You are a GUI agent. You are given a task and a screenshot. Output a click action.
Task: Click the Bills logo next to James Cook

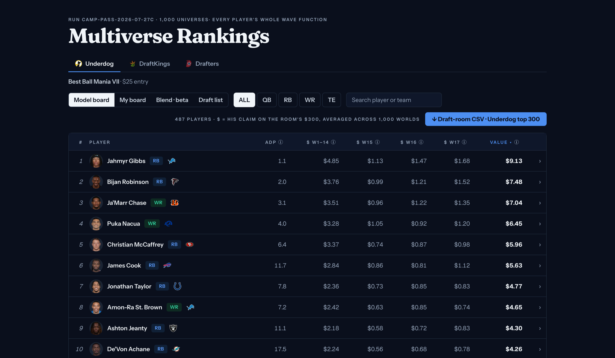(x=167, y=265)
